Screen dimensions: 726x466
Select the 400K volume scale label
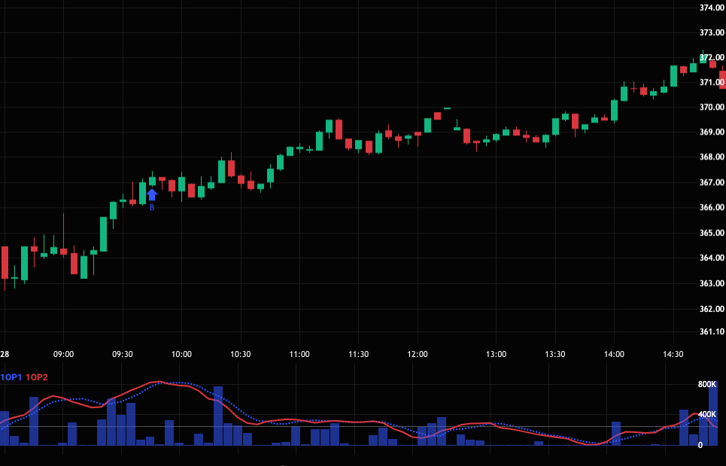707,415
